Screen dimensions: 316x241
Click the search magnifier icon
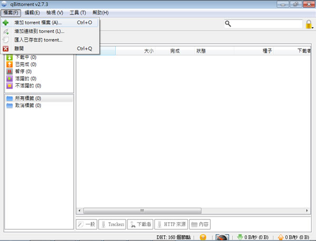[x=228, y=24]
